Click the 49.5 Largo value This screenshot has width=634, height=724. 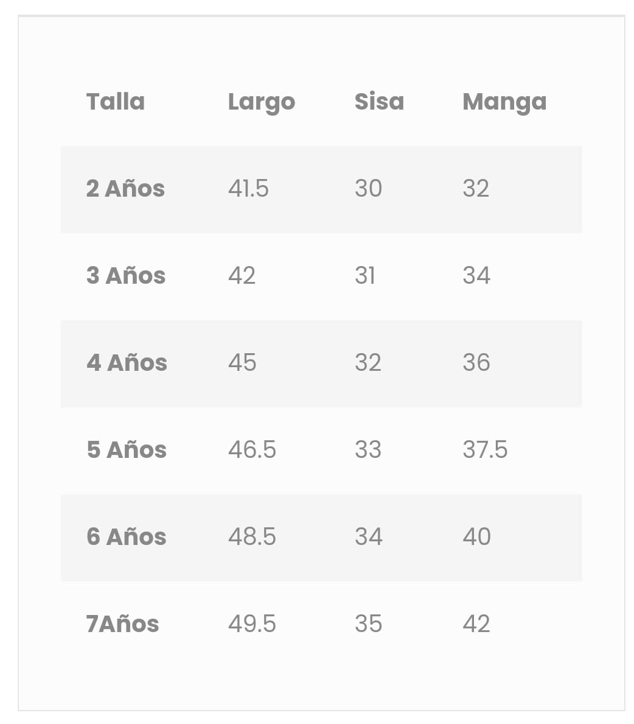[252, 624]
